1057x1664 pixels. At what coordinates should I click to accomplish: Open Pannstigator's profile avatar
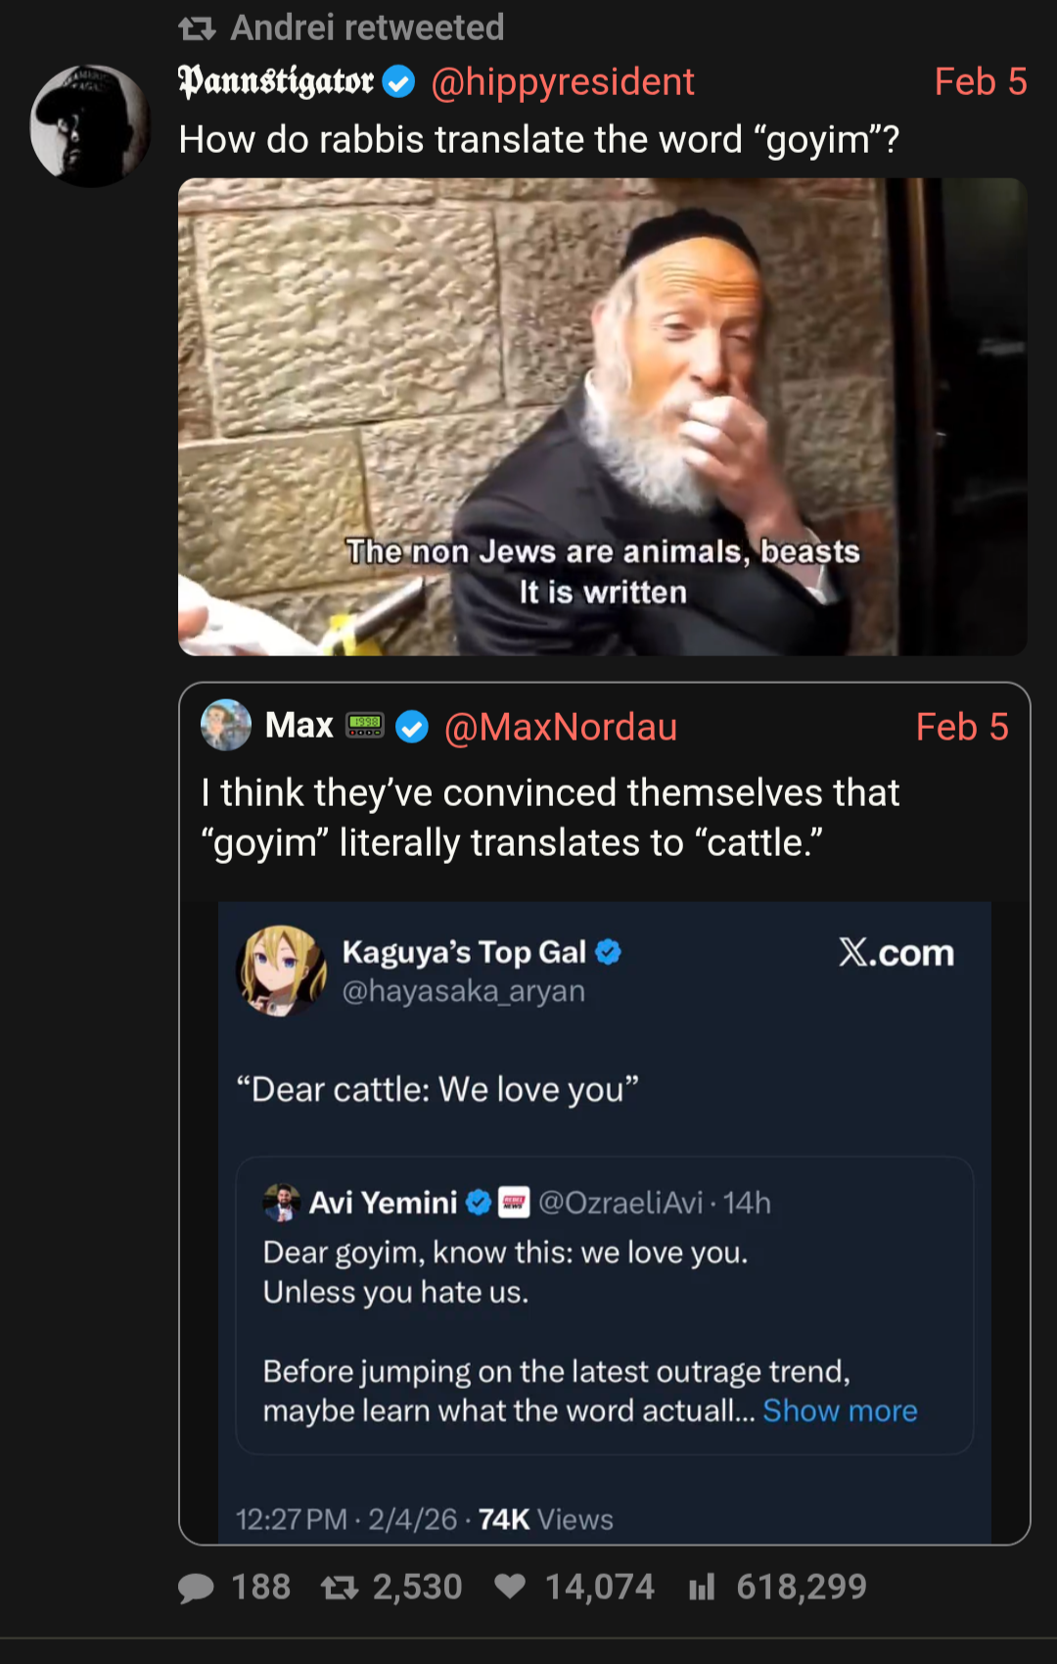(90, 126)
